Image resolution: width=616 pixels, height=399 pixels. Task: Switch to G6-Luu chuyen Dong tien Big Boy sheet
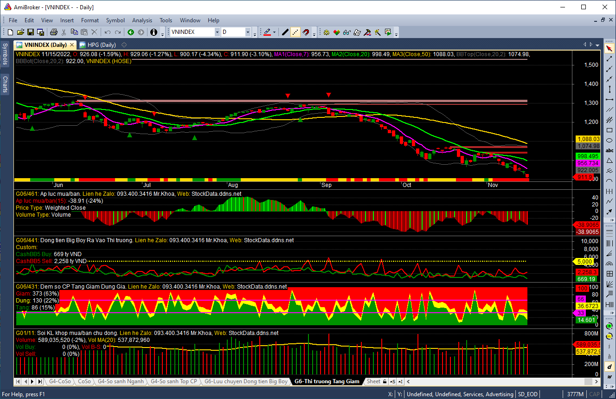[x=246, y=381]
